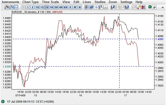Image resolution: width=166 pixels, height=105 pixels.
Task: Open the View menu
Action: [x=66, y=2]
